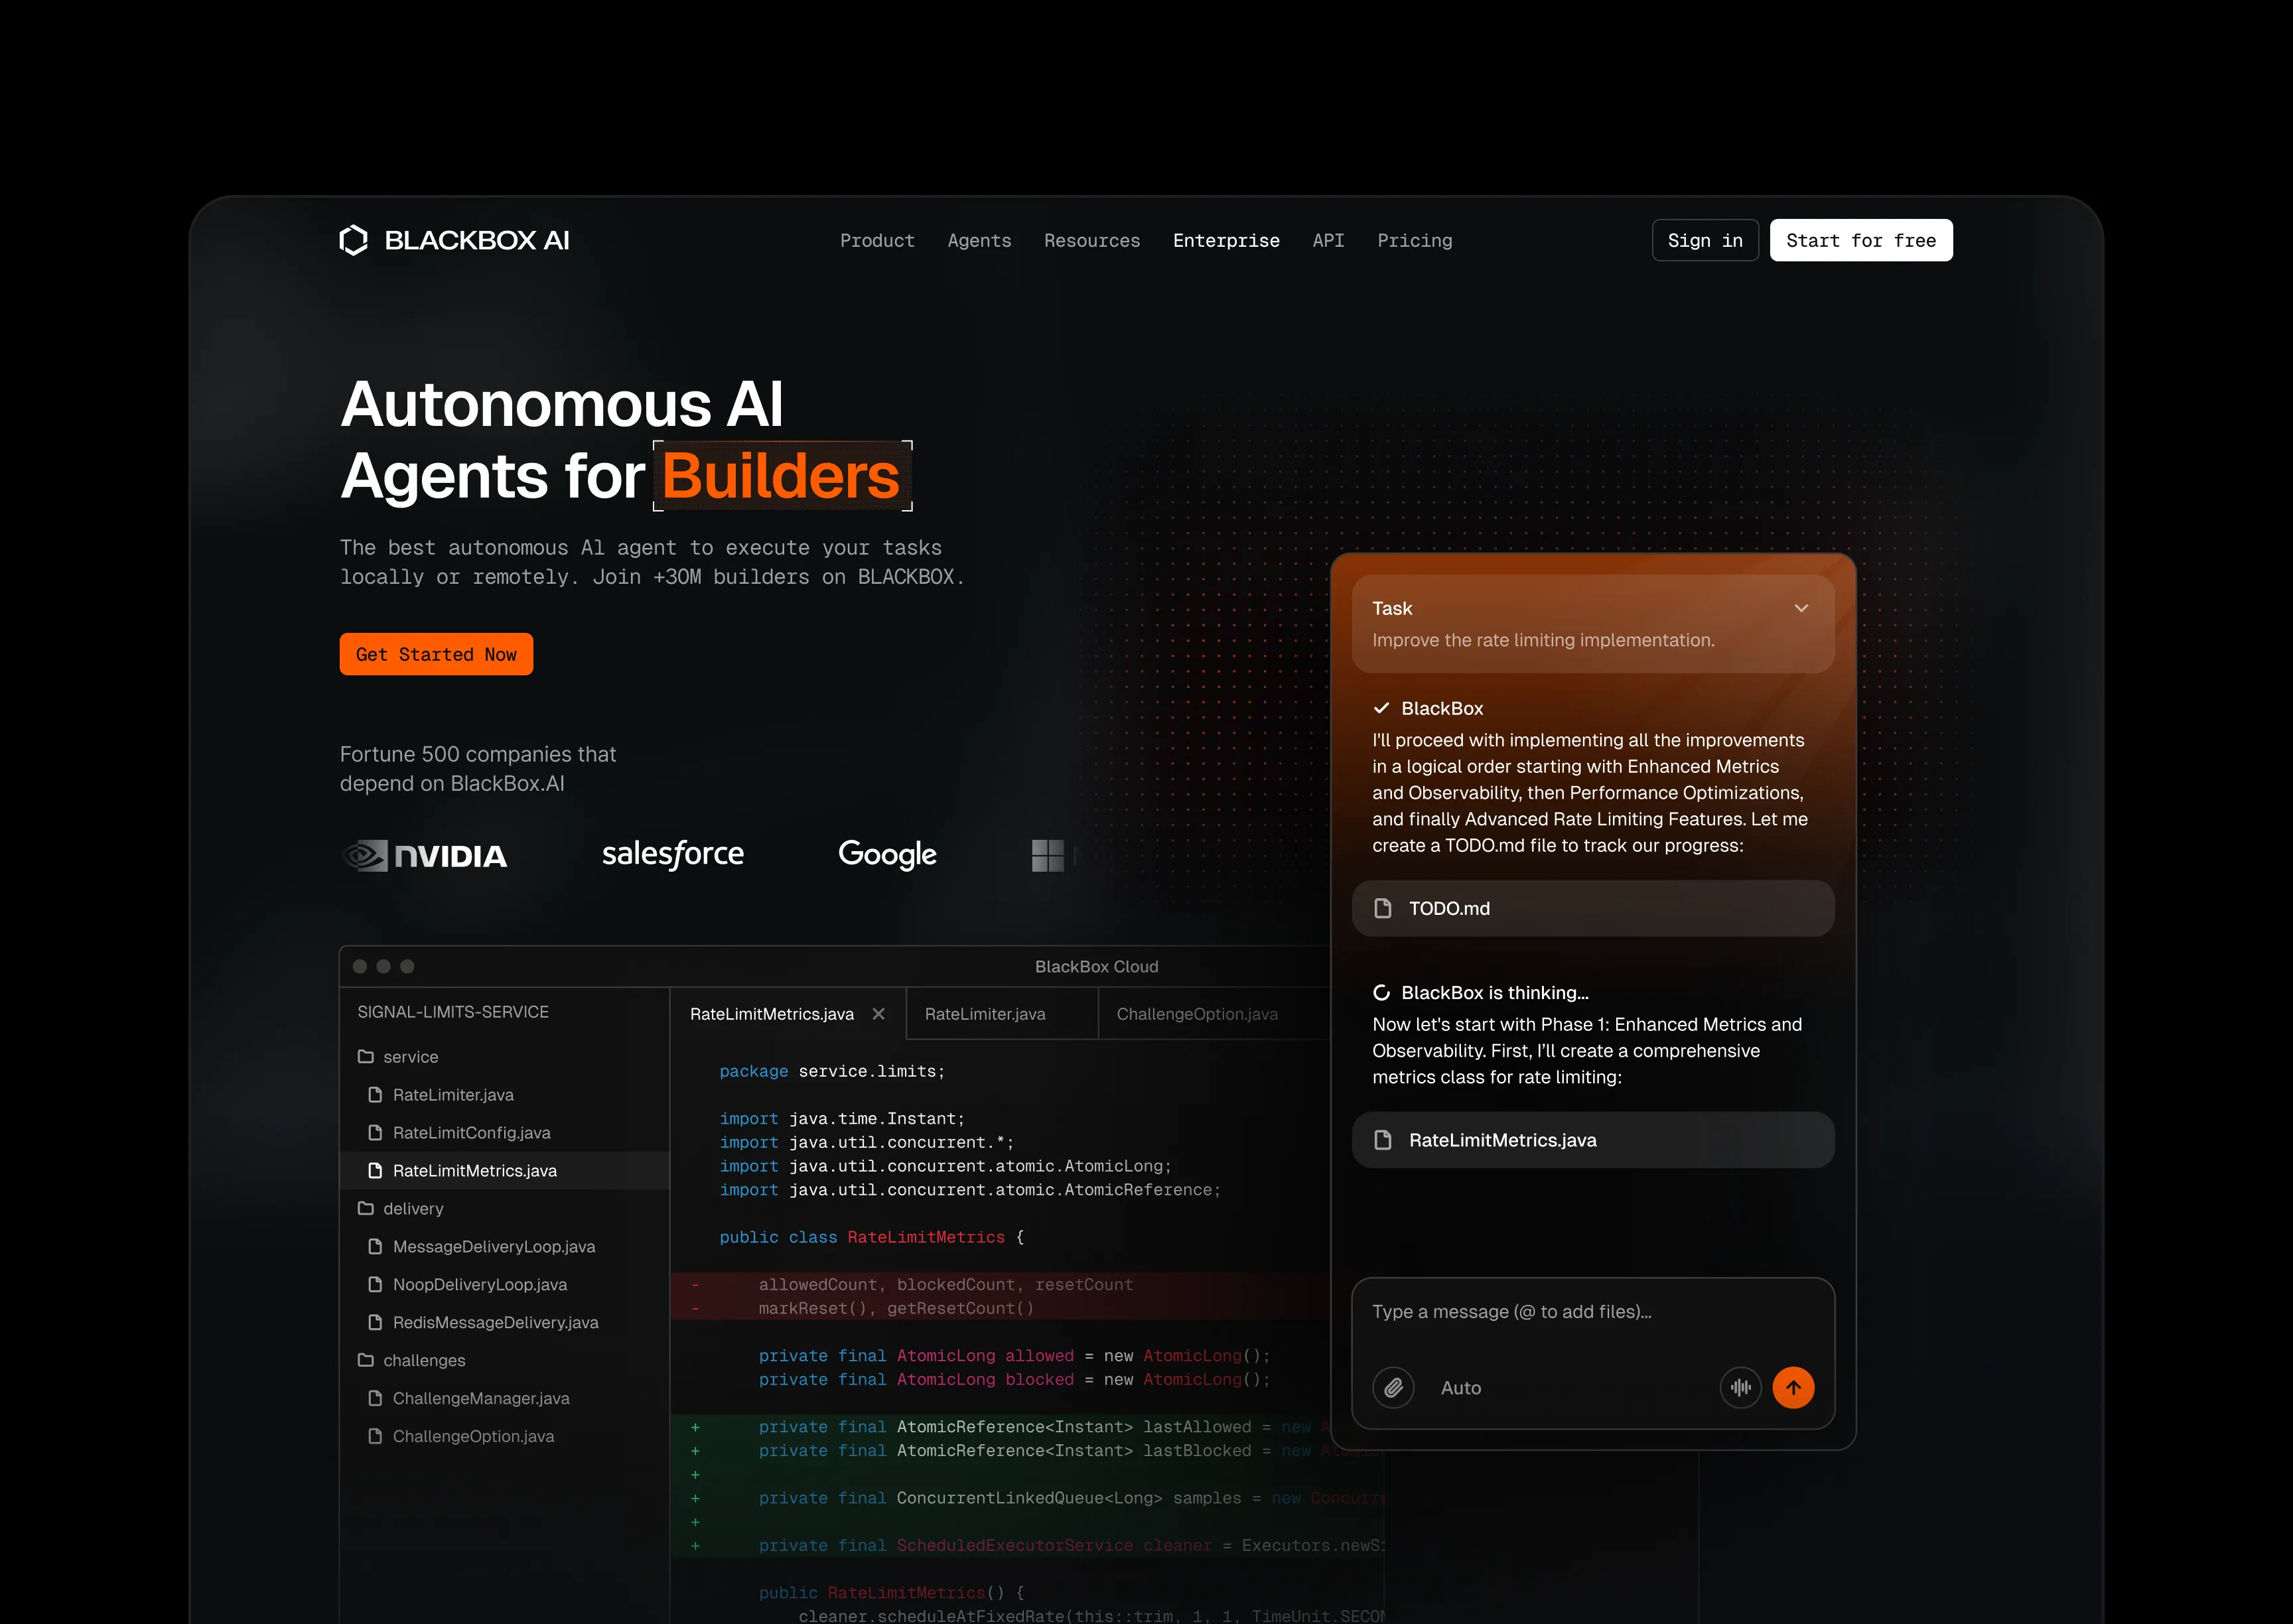Close the RateLimitMetrics.java tab
Viewport: 2293px width, 1624px height.
click(x=878, y=1014)
